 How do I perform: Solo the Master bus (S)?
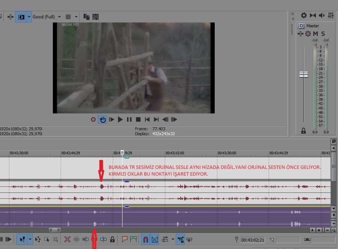(x=323, y=34)
